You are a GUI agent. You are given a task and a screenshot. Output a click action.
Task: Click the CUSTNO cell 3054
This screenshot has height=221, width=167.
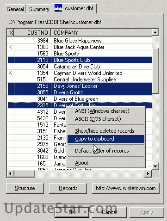coord(32,67)
